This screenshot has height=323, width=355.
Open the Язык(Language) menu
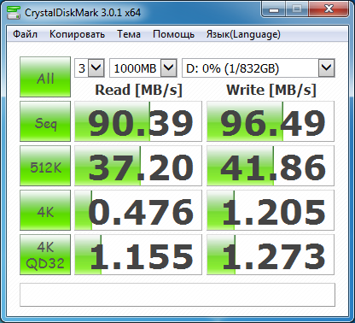[x=243, y=34]
